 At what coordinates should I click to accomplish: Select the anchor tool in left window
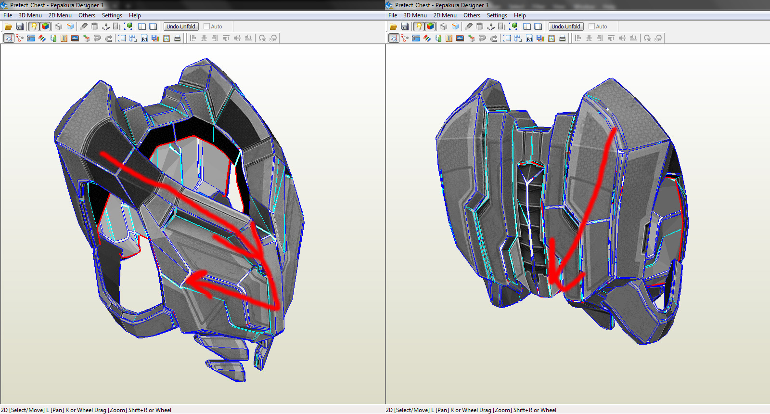coord(106,26)
